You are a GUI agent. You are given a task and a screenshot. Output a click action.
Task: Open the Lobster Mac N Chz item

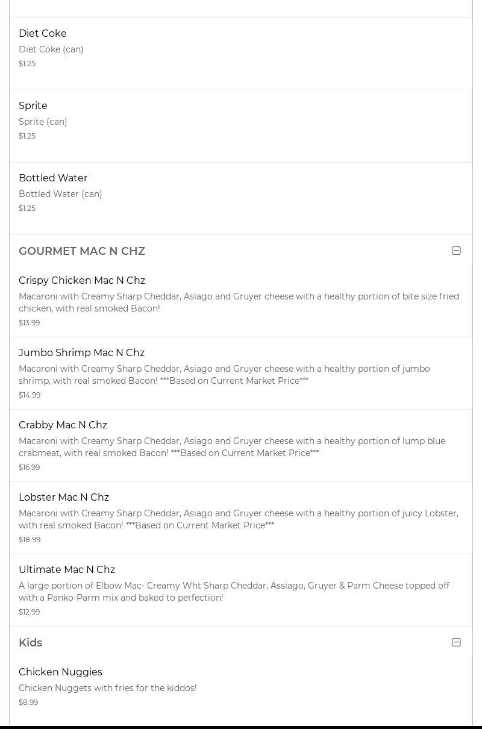pos(64,498)
